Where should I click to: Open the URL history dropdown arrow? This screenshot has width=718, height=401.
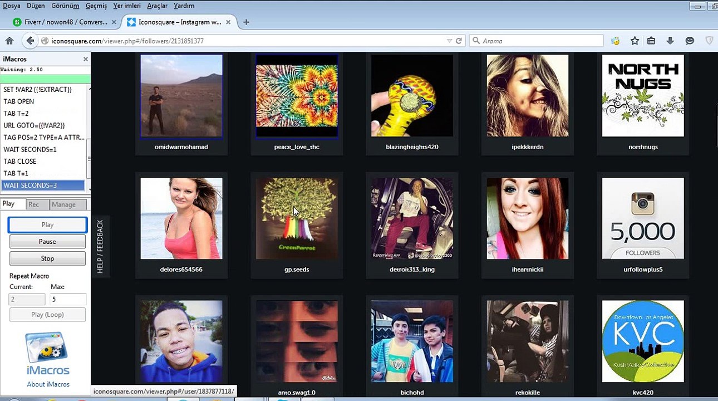[449, 41]
